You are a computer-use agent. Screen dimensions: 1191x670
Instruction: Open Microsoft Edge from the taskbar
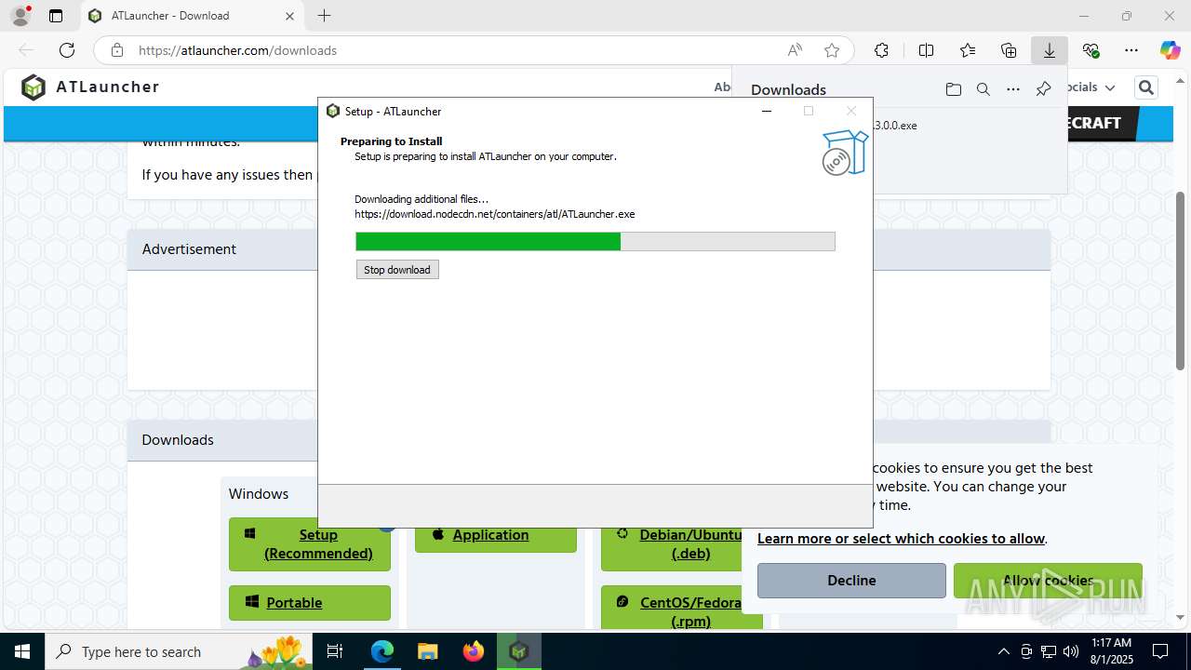(382, 651)
